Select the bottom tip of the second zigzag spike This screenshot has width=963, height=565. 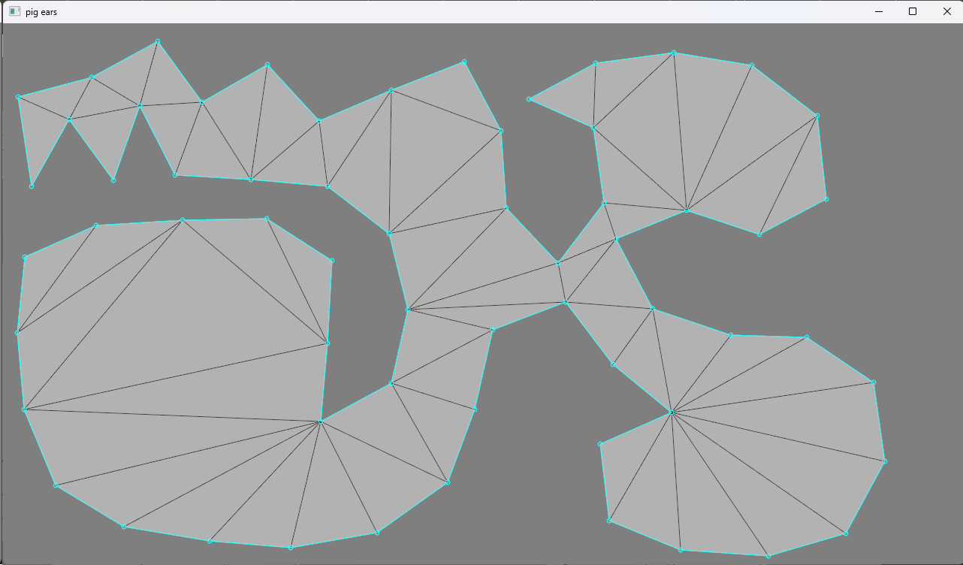[113, 180]
